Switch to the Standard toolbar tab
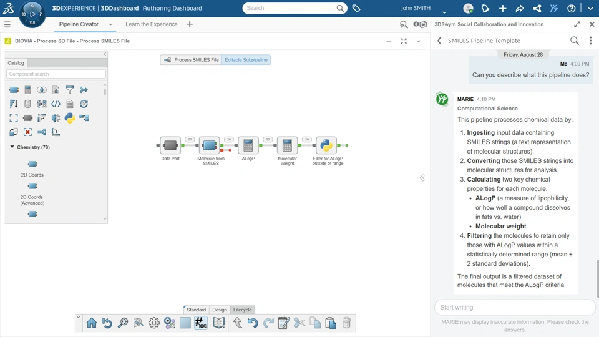The image size is (599, 337). pyautogui.click(x=196, y=310)
